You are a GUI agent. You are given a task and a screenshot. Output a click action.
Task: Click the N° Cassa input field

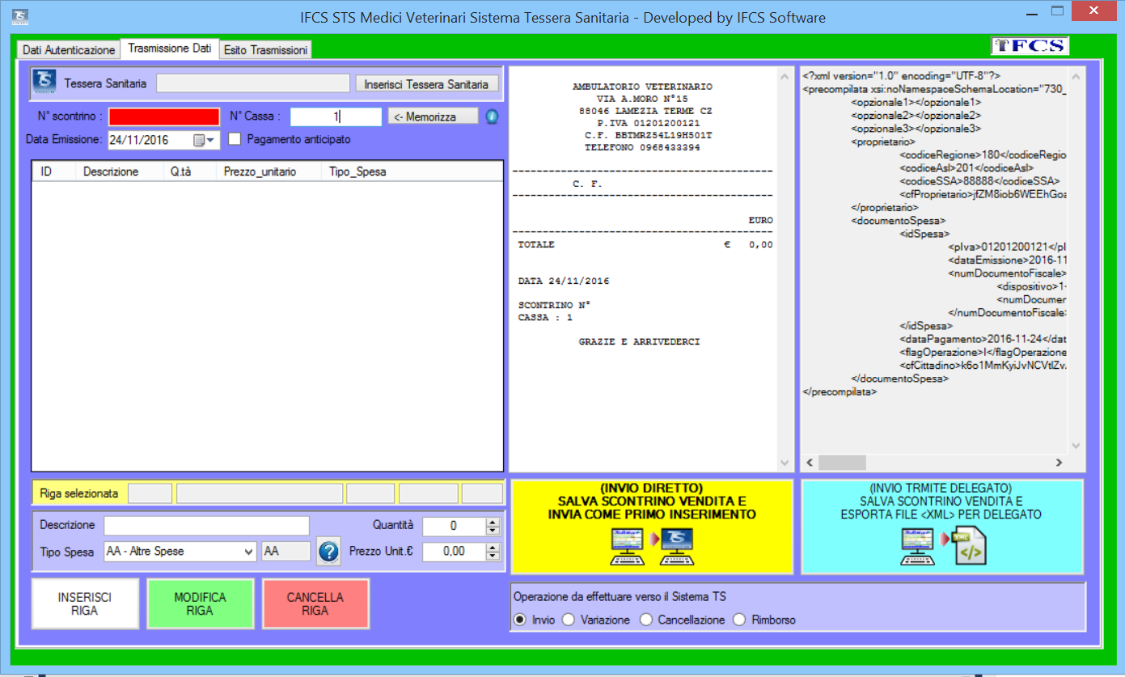[336, 116]
